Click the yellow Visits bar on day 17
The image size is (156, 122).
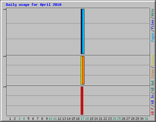tap(81, 70)
